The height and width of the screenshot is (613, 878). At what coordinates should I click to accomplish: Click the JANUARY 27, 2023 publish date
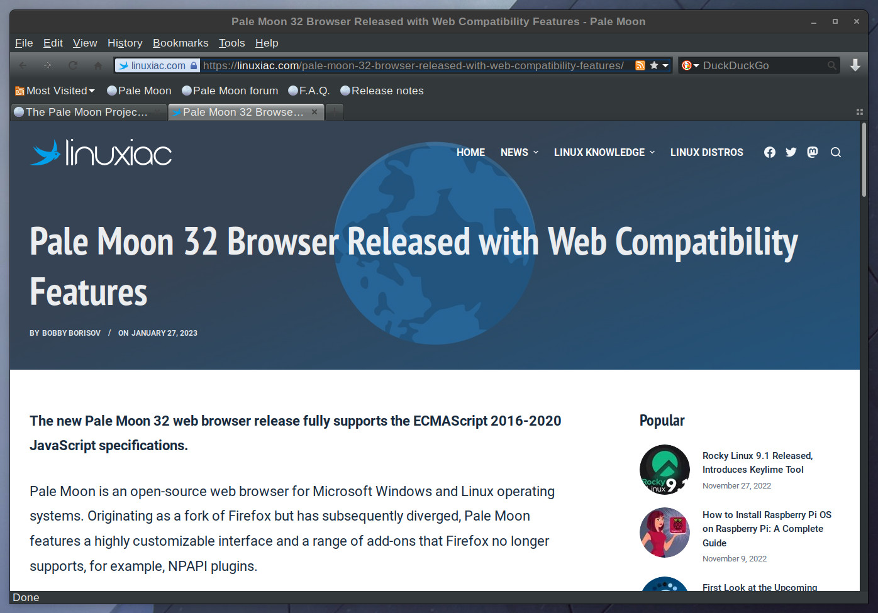tap(164, 333)
